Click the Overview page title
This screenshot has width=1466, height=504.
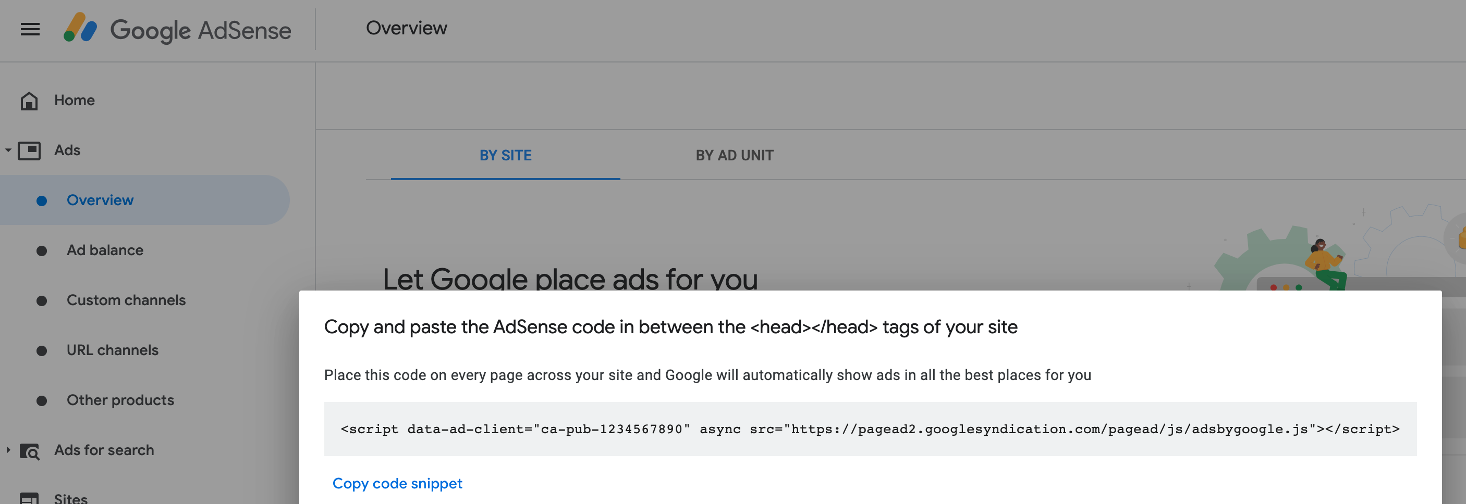(x=407, y=28)
